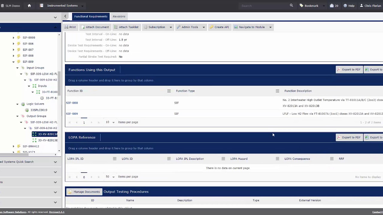
Task: Click the External Version column header
Action: pyautogui.click(x=310, y=200)
